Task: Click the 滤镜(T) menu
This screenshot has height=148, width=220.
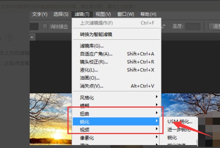Action: coord(82,14)
